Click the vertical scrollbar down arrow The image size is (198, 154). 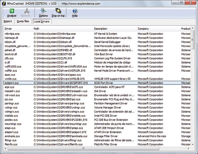coord(193,144)
